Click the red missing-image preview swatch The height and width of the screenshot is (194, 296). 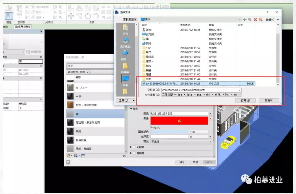click(x=180, y=121)
